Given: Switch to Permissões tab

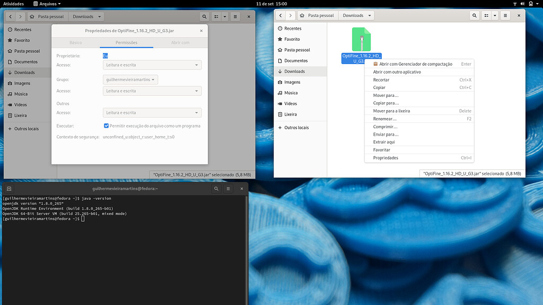Looking at the screenshot, I should tap(126, 42).
